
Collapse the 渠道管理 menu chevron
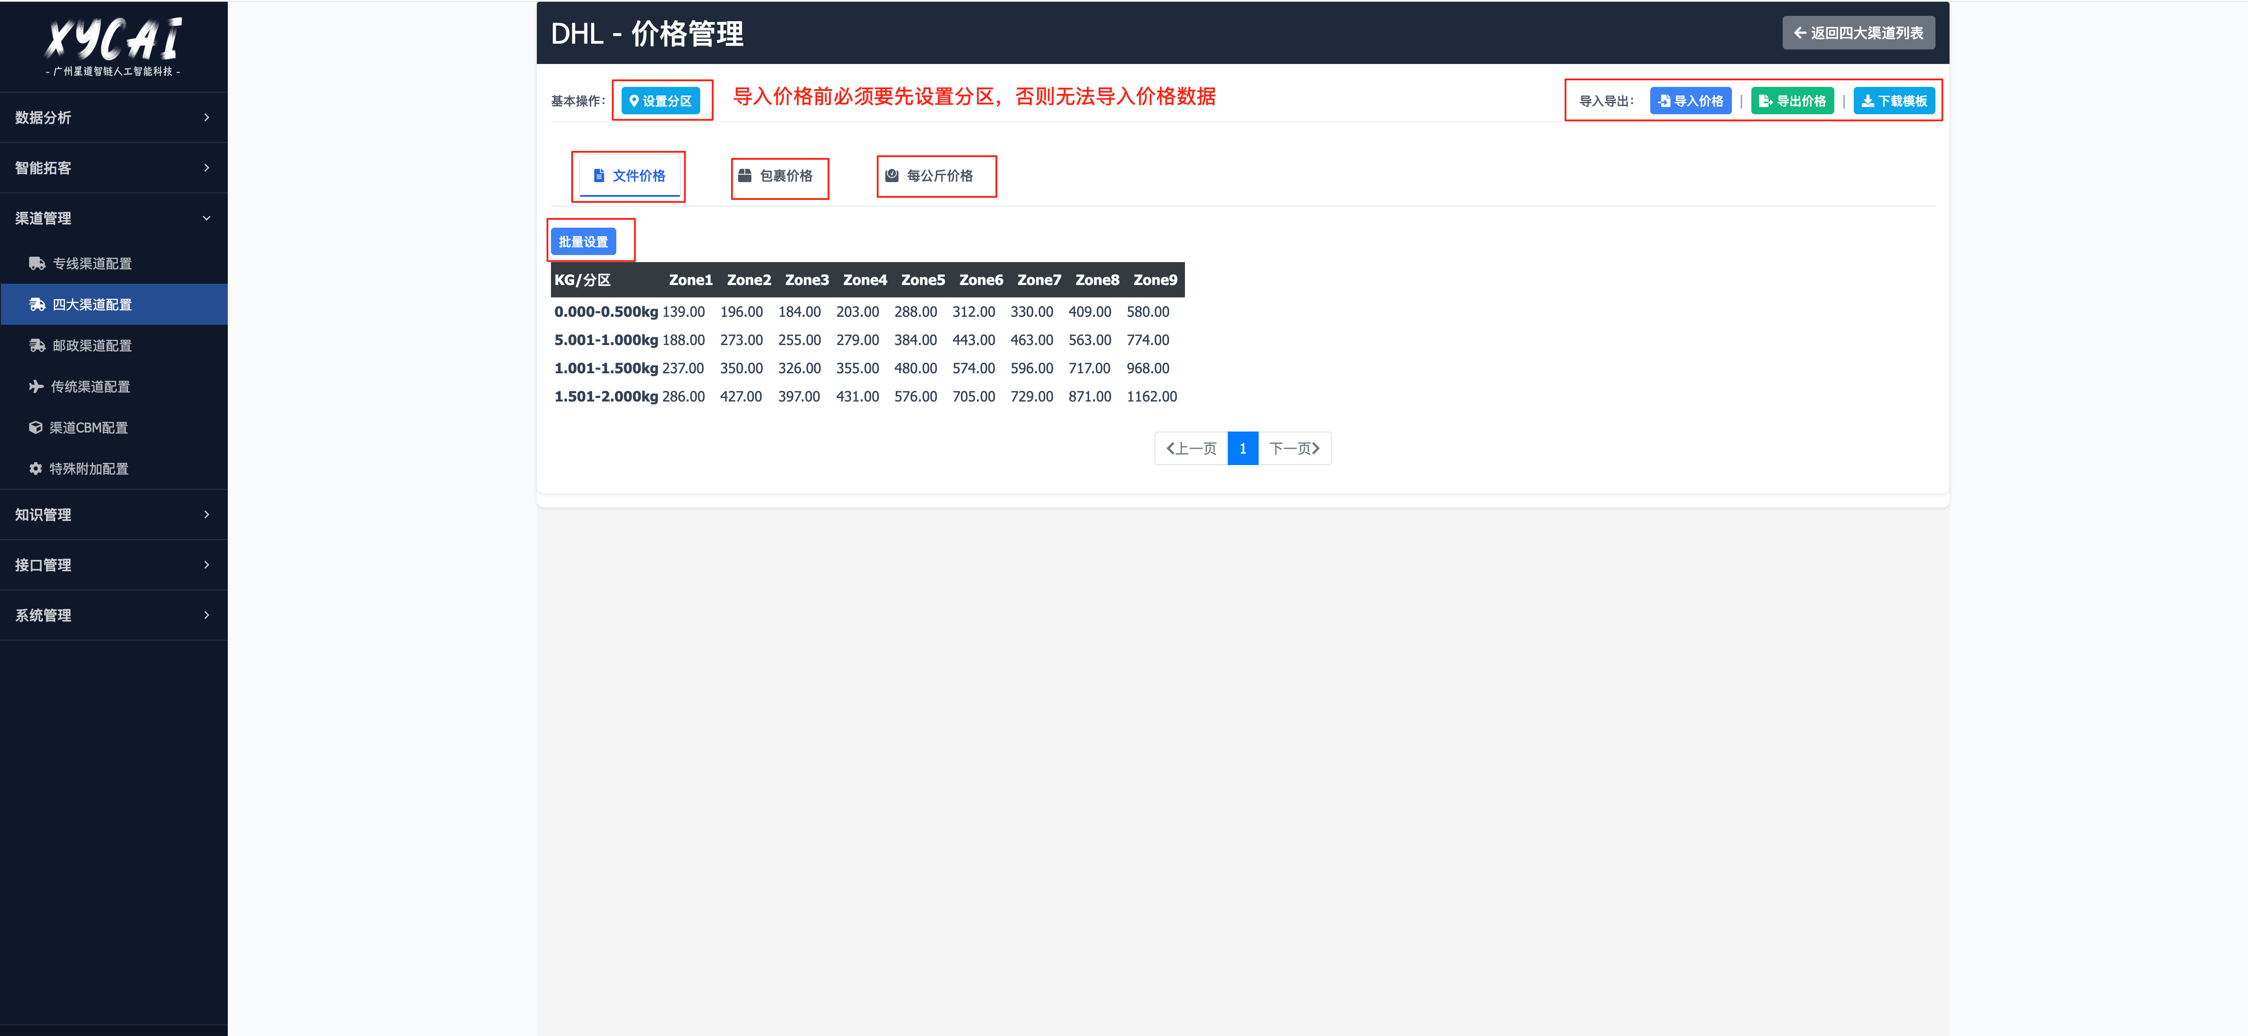(x=207, y=218)
